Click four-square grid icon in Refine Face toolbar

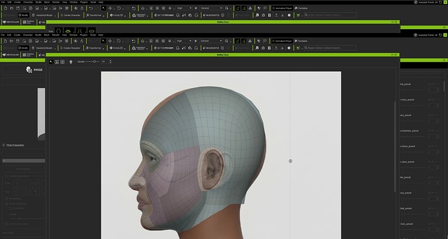[62, 62]
